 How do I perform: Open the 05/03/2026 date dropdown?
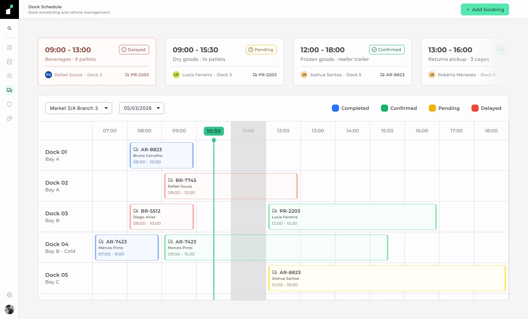pyautogui.click(x=142, y=108)
